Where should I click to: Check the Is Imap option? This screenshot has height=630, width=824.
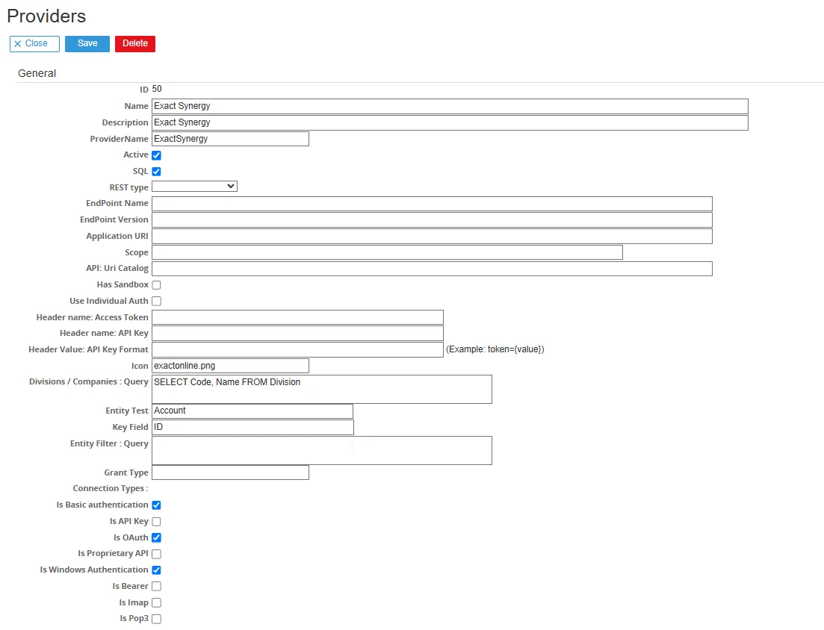[157, 603]
